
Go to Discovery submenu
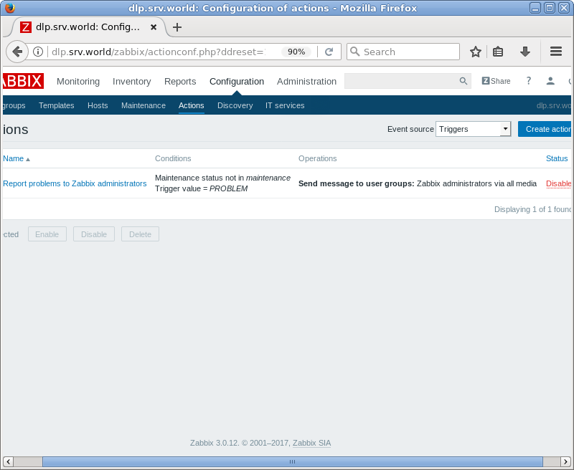pyautogui.click(x=235, y=105)
